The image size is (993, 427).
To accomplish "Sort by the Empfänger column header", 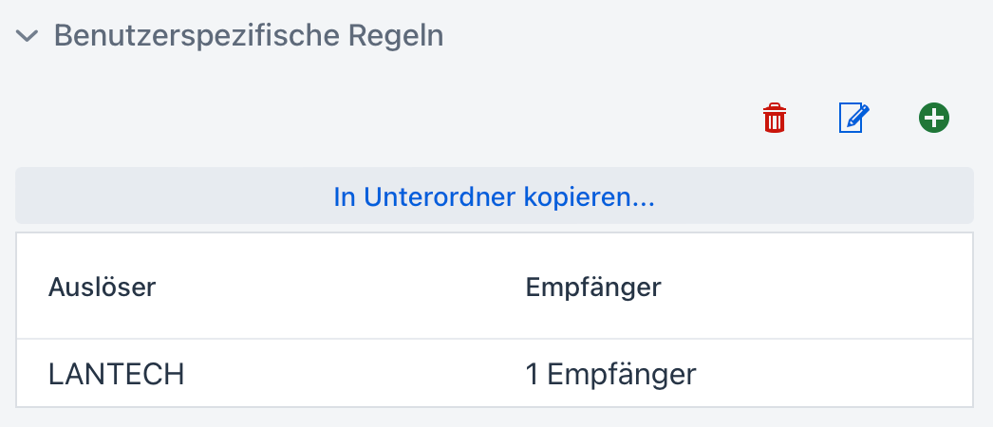I will tap(592, 287).
